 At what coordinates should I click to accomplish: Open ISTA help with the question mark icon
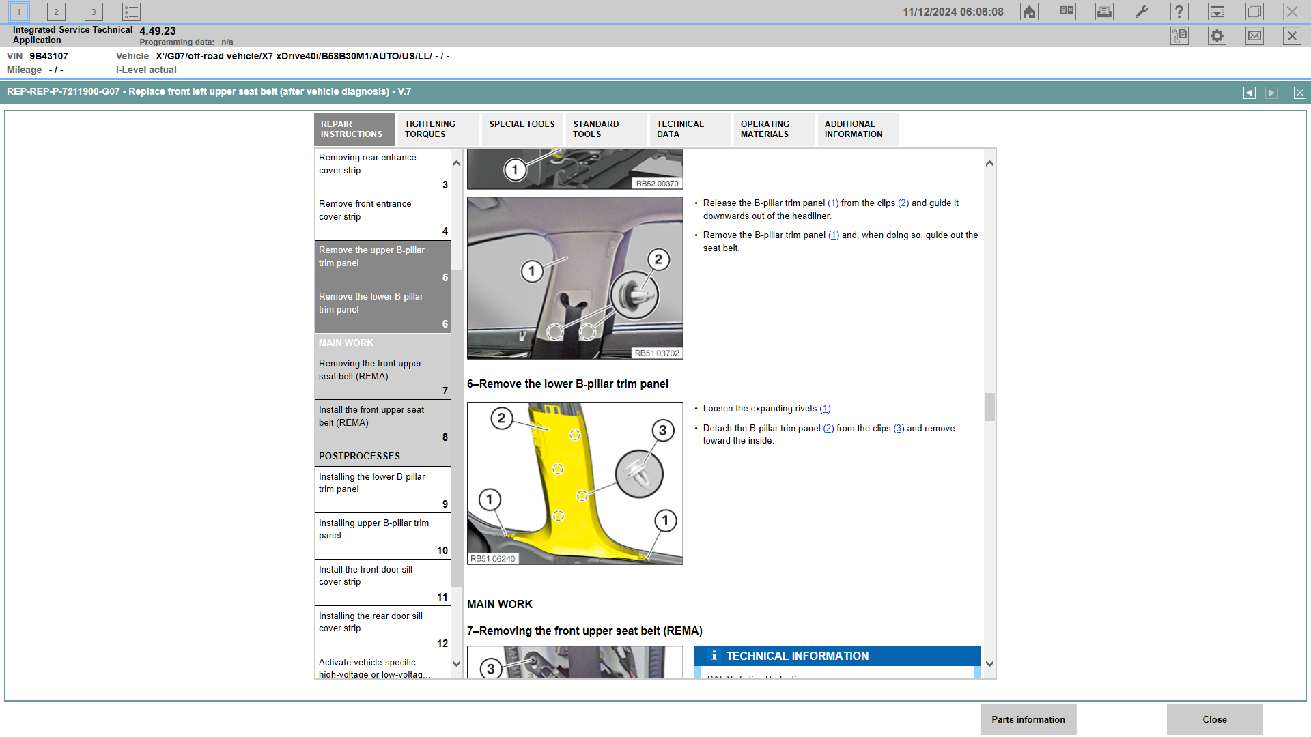tap(1179, 11)
